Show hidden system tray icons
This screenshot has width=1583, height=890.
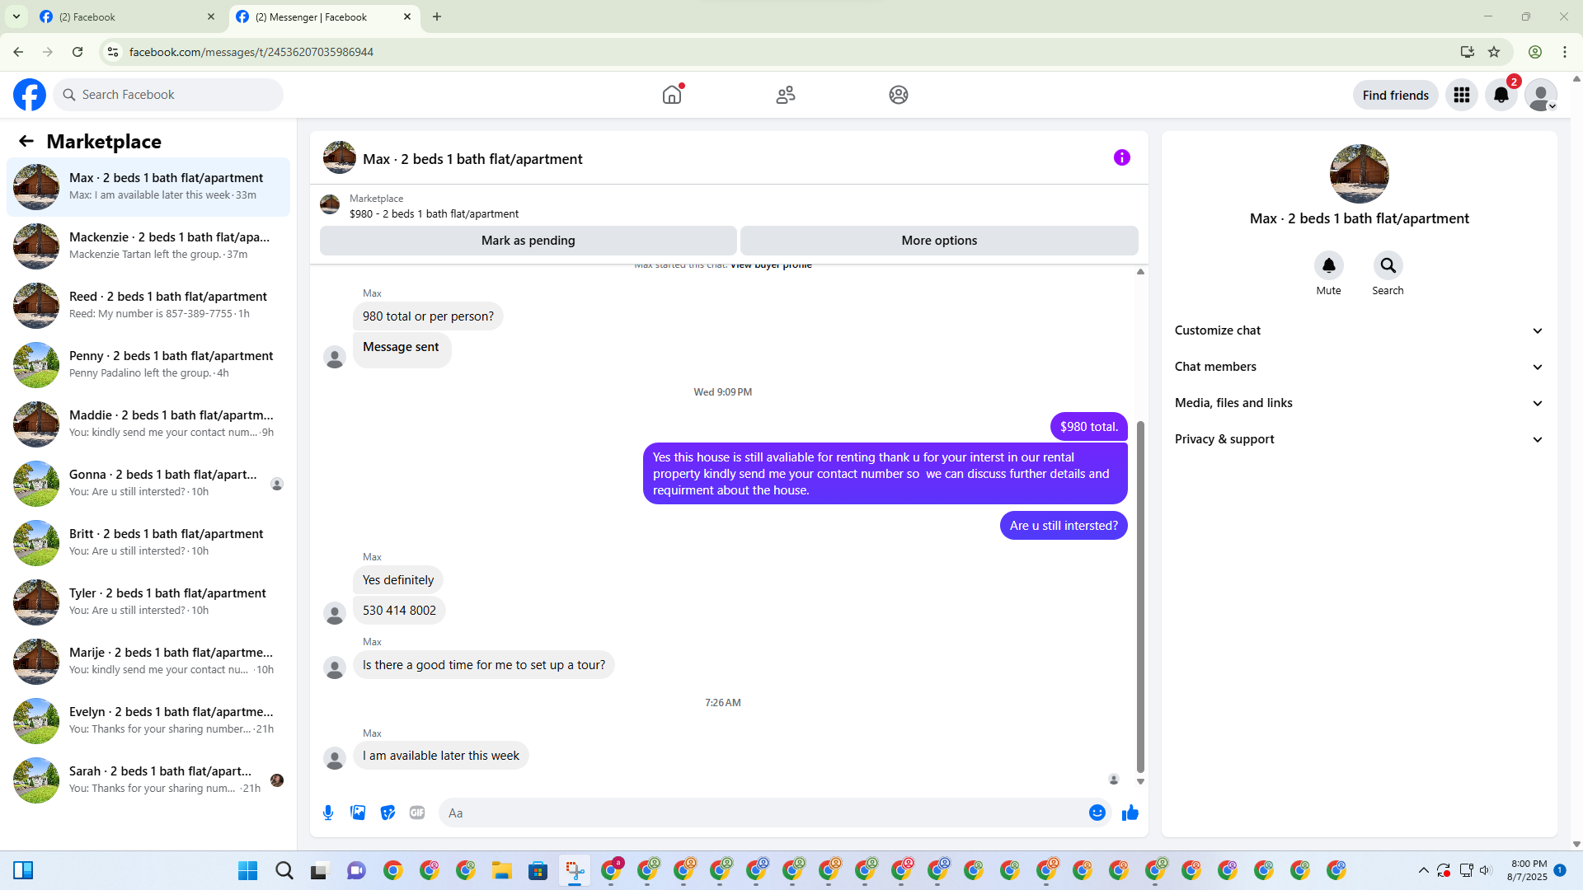[1423, 870]
